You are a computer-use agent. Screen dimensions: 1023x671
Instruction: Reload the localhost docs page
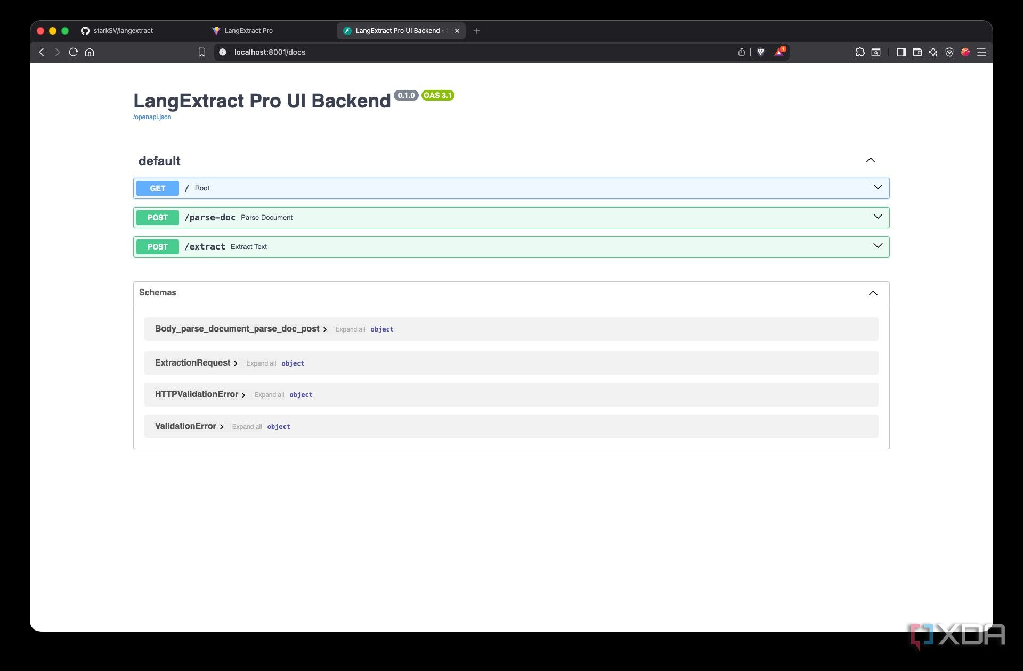[x=74, y=52]
